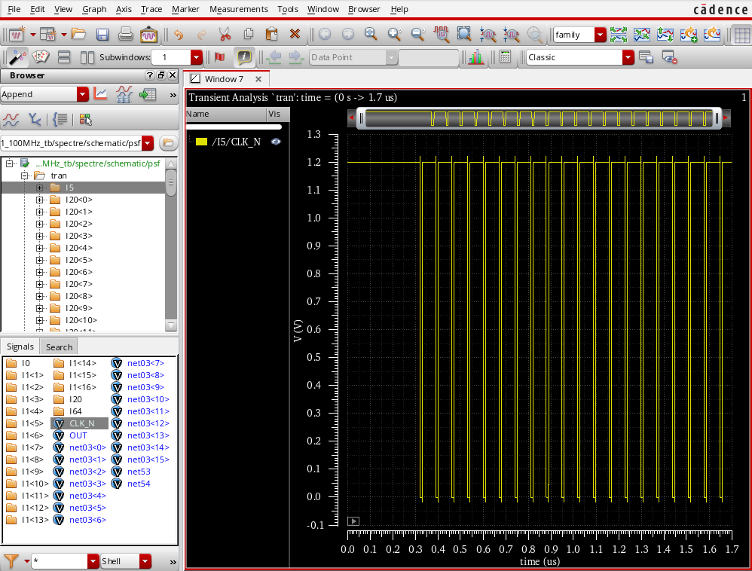Open the Measurements menu

click(238, 9)
